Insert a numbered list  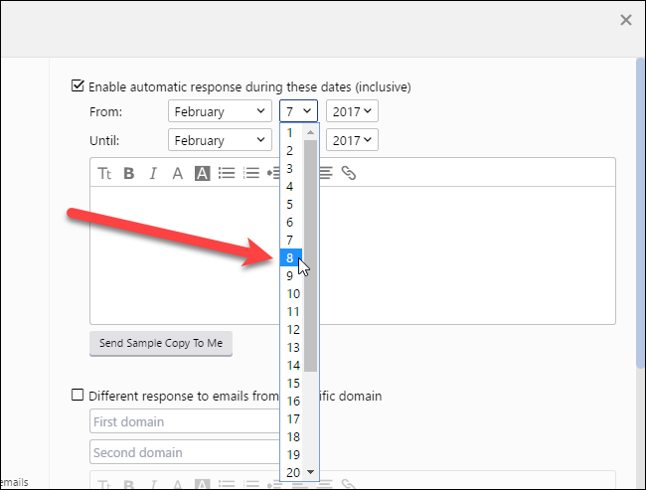click(250, 173)
